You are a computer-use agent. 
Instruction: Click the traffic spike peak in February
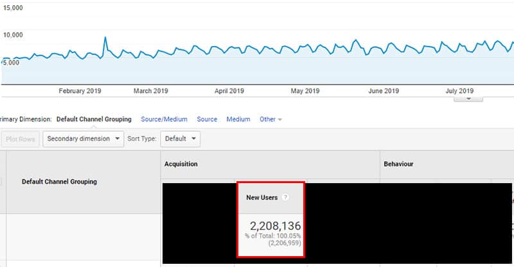pos(105,38)
